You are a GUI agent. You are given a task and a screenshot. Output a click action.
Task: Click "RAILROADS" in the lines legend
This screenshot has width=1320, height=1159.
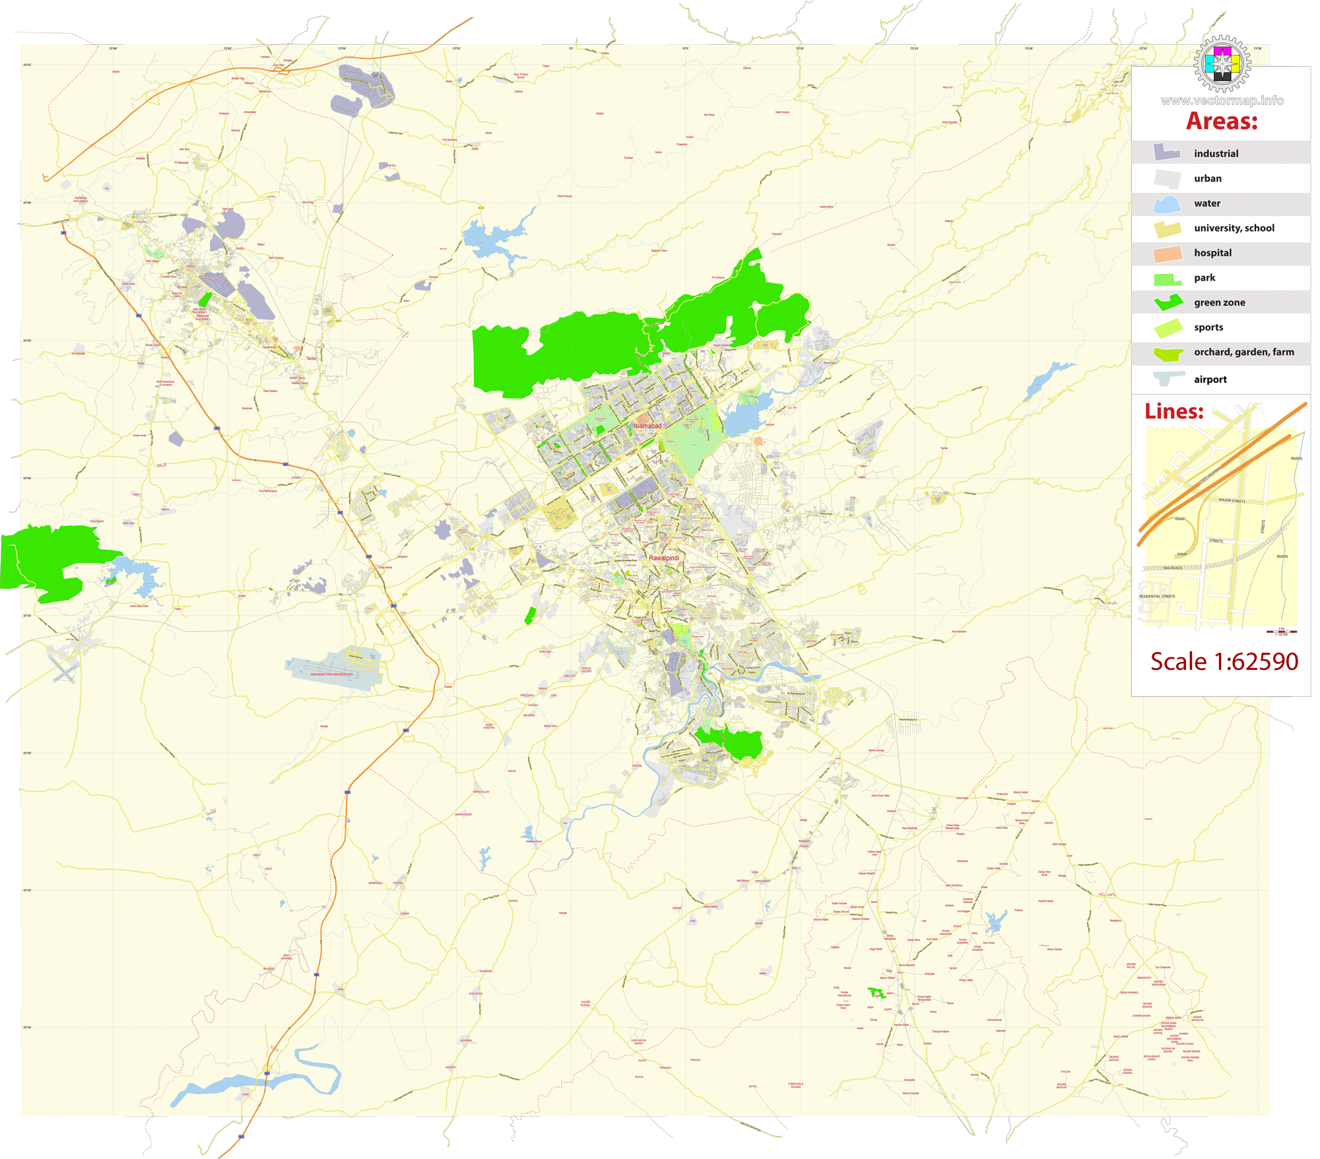click(x=1173, y=568)
